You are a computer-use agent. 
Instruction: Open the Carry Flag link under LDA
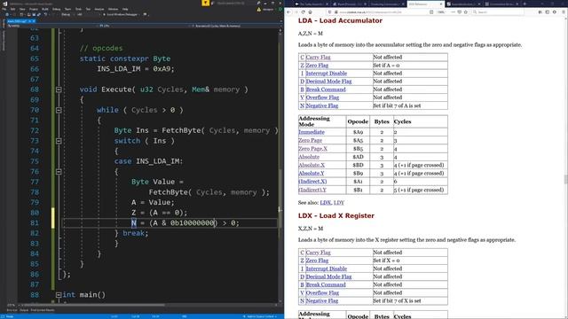(x=318, y=57)
